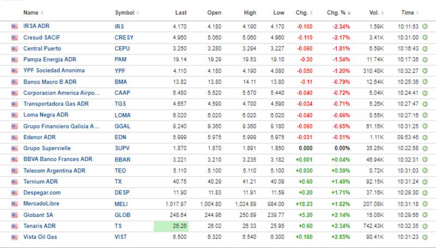Sort by the Vol. column header
436x248 pixels.
tap(374, 13)
